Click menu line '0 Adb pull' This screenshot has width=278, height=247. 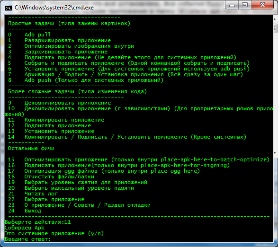[29, 35]
